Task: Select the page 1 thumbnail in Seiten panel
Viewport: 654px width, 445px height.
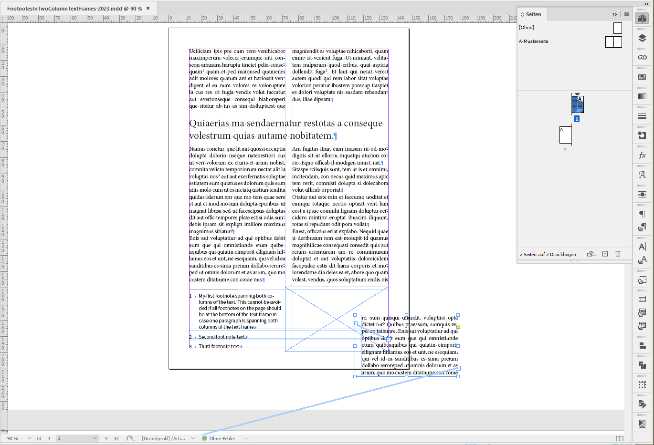Action: (x=577, y=104)
